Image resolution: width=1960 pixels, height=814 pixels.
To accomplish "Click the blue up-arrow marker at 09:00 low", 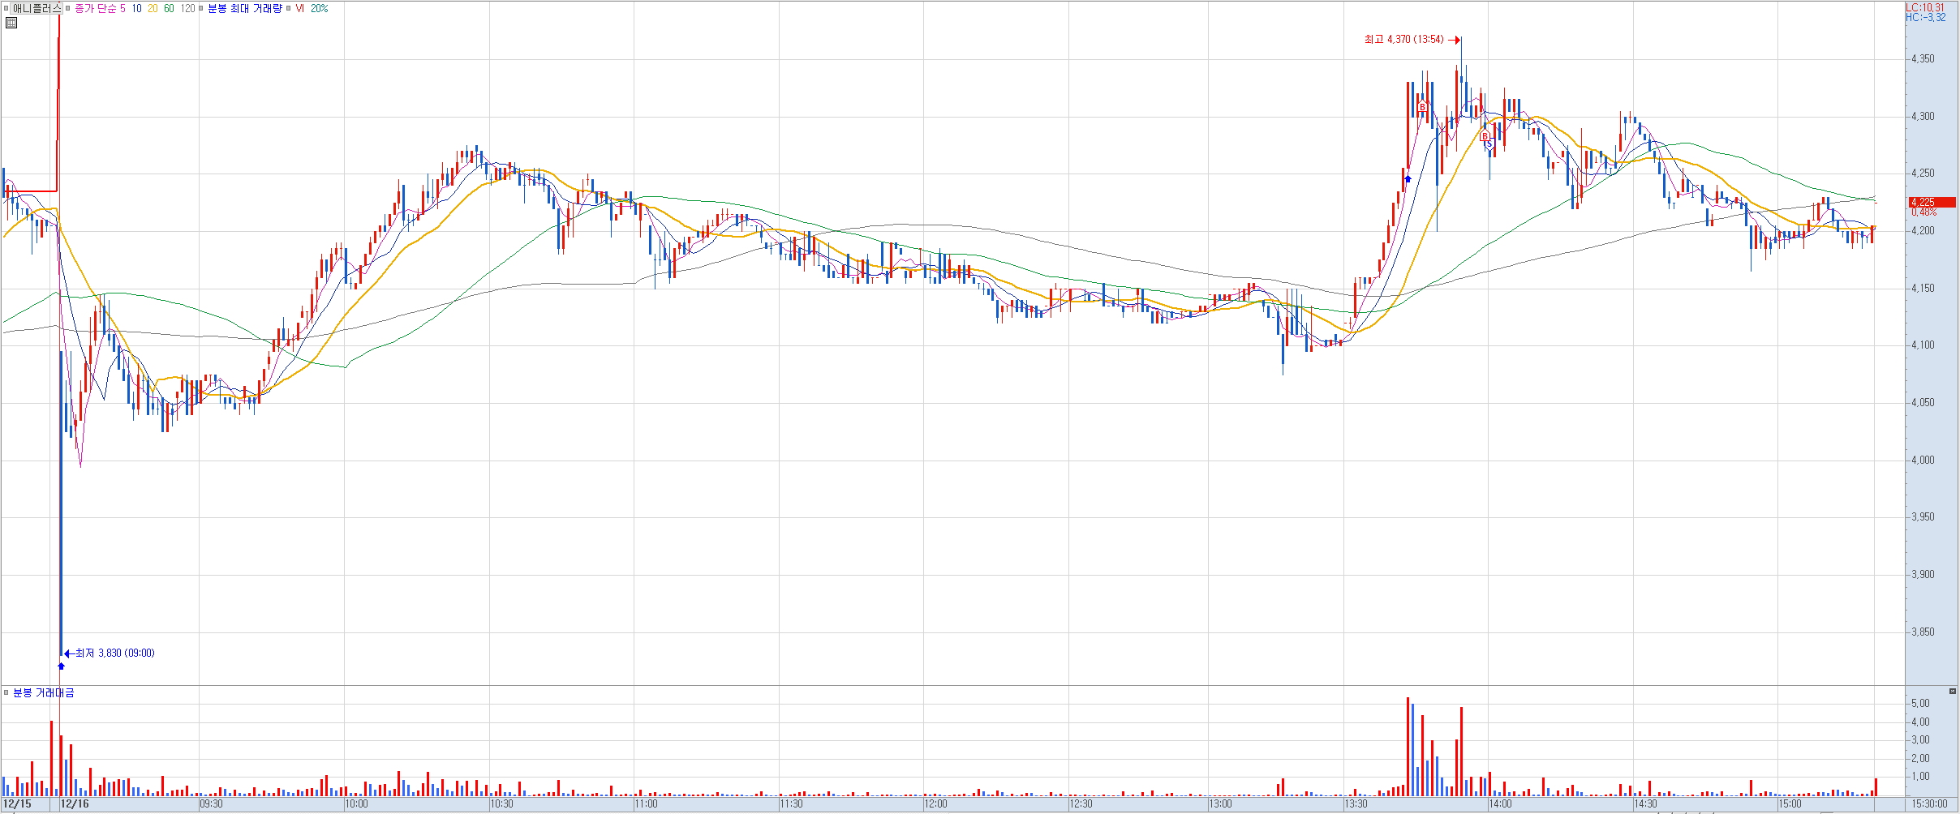I will 61,666.
